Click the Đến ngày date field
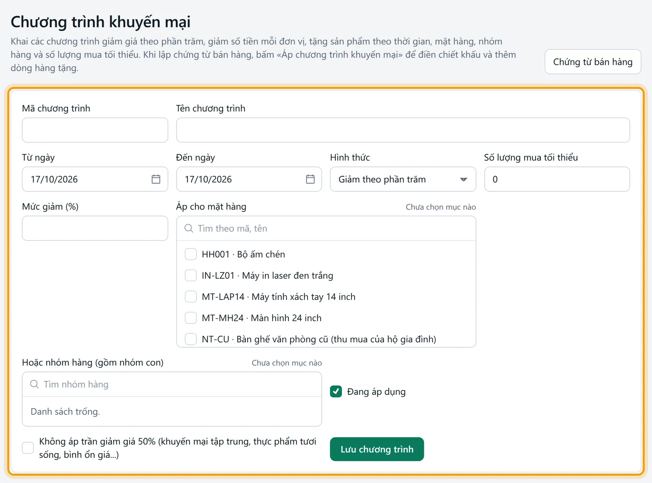This screenshot has height=483, width=652. pos(249,179)
